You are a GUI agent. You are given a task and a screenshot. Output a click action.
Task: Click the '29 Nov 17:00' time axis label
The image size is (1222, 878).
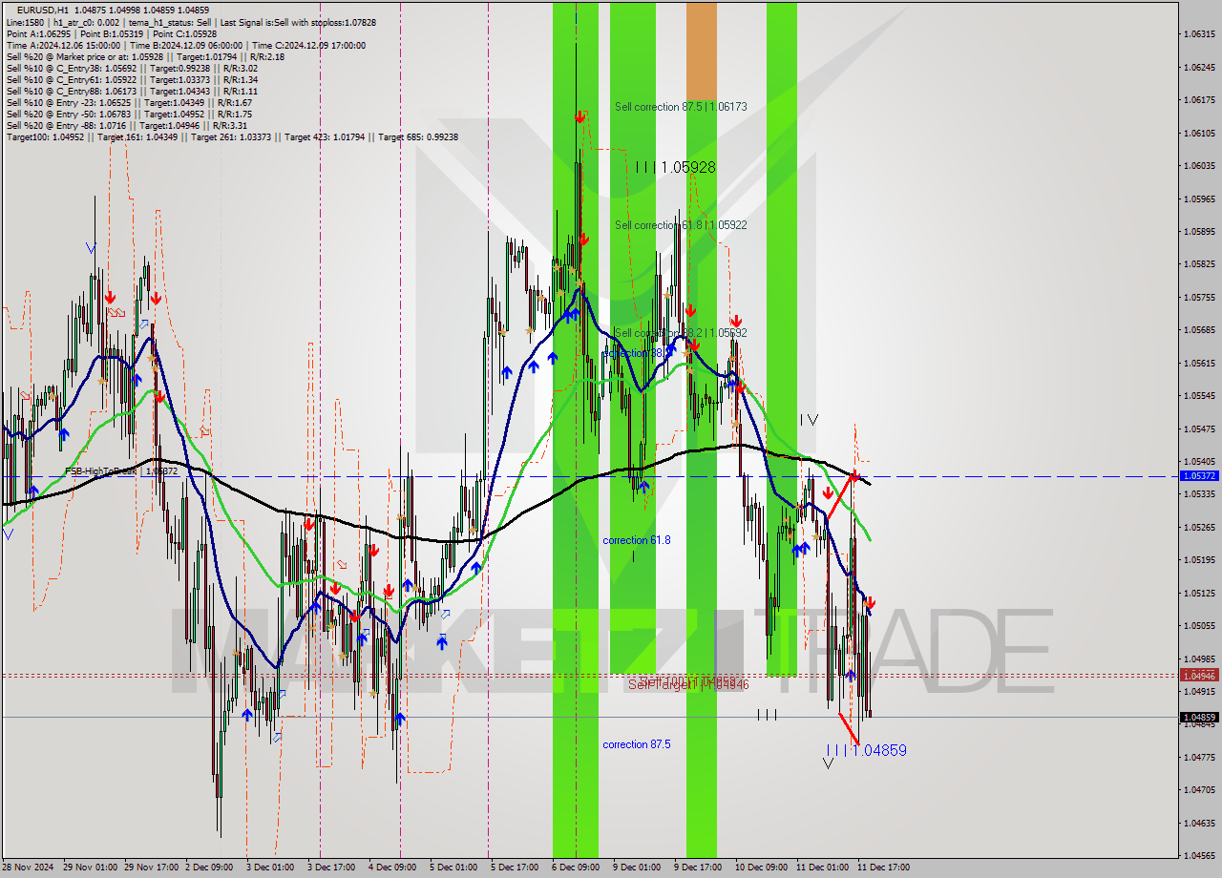152,868
